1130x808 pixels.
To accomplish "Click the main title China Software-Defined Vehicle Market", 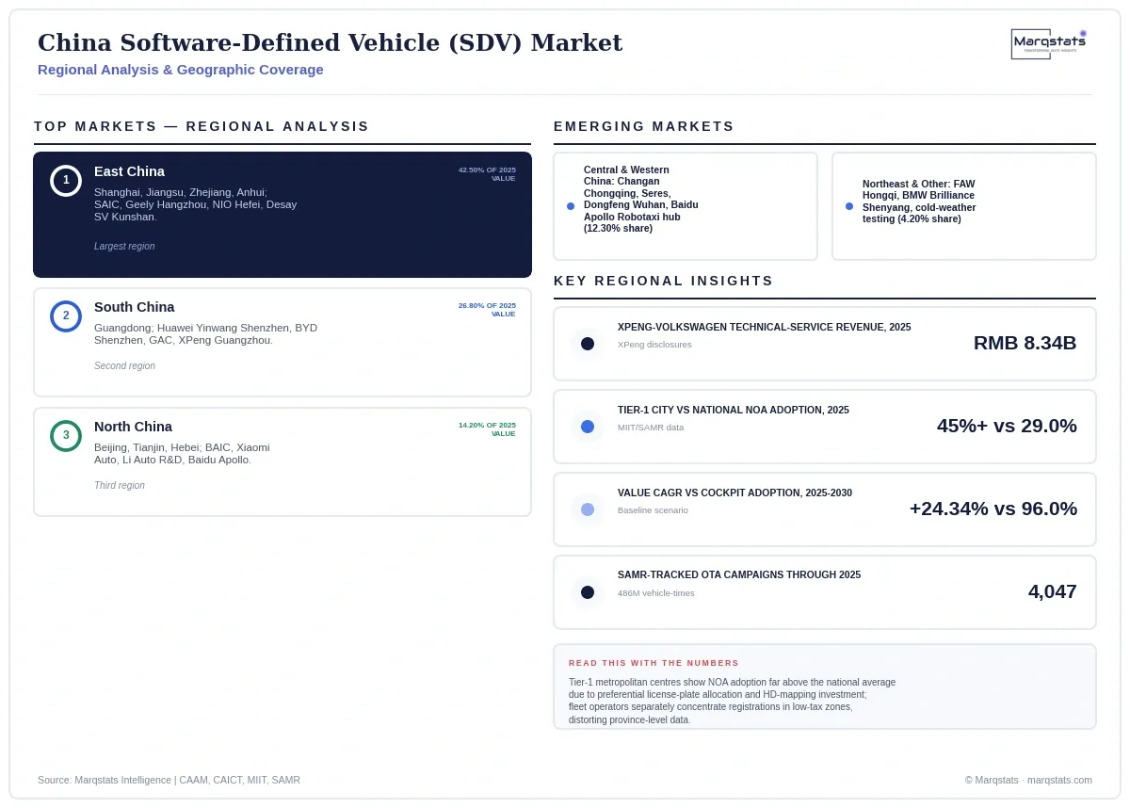I will [x=330, y=42].
